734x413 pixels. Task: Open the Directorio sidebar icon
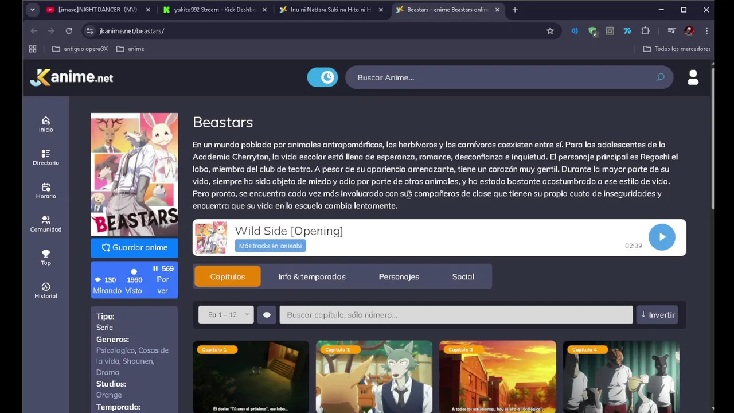(46, 157)
